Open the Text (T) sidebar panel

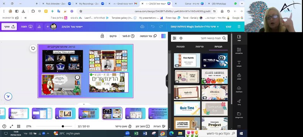click(239, 64)
